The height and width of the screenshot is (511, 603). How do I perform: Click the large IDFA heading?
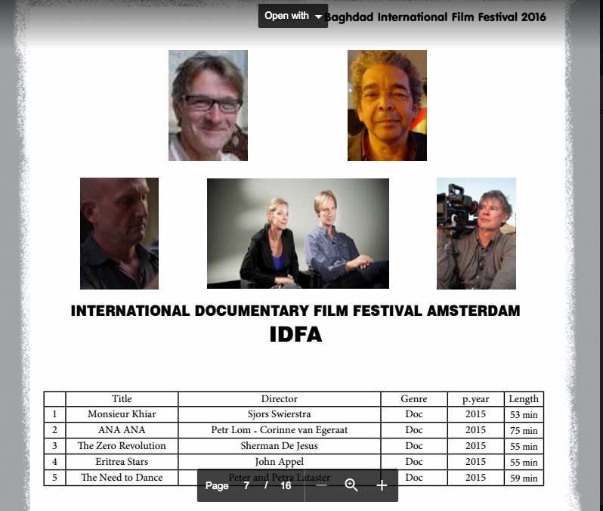tap(295, 335)
